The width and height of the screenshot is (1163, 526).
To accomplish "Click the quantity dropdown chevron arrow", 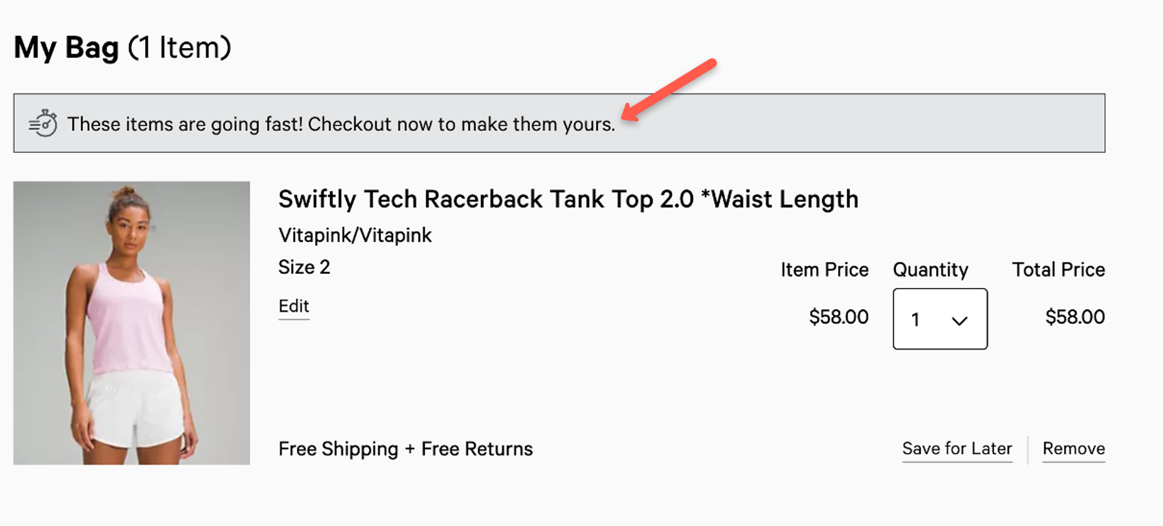I will tap(959, 320).
